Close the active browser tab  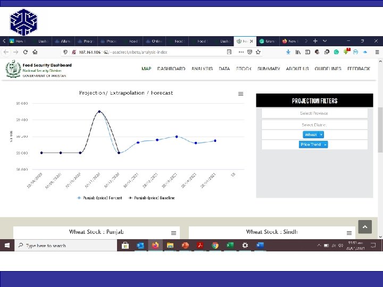point(251,41)
